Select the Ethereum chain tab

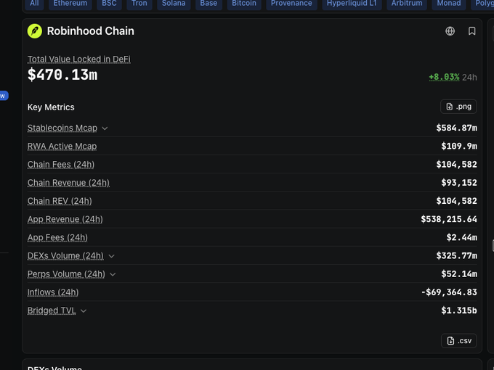pyautogui.click(x=70, y=4)
